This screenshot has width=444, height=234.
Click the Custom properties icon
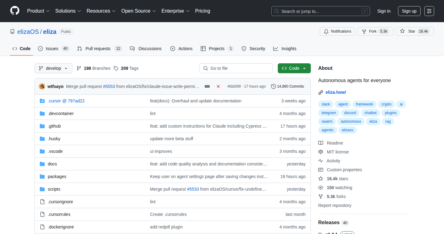(321, 170)
